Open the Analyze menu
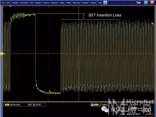The image size is (156, 117). click(85, 3)
